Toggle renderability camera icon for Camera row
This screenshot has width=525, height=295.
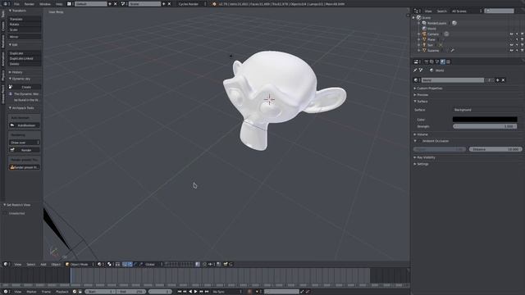tap(522, 34)
